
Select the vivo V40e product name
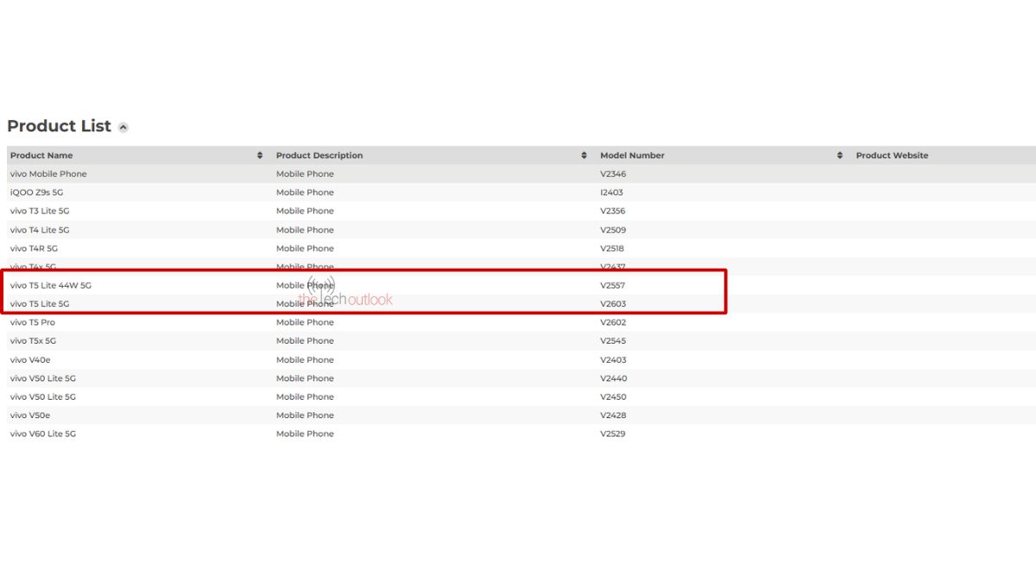30,360
